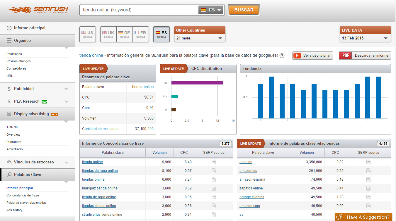Click Ver video tutorial button
The height and width of the screenshot is (221, 396).
[x=312, y=56]
